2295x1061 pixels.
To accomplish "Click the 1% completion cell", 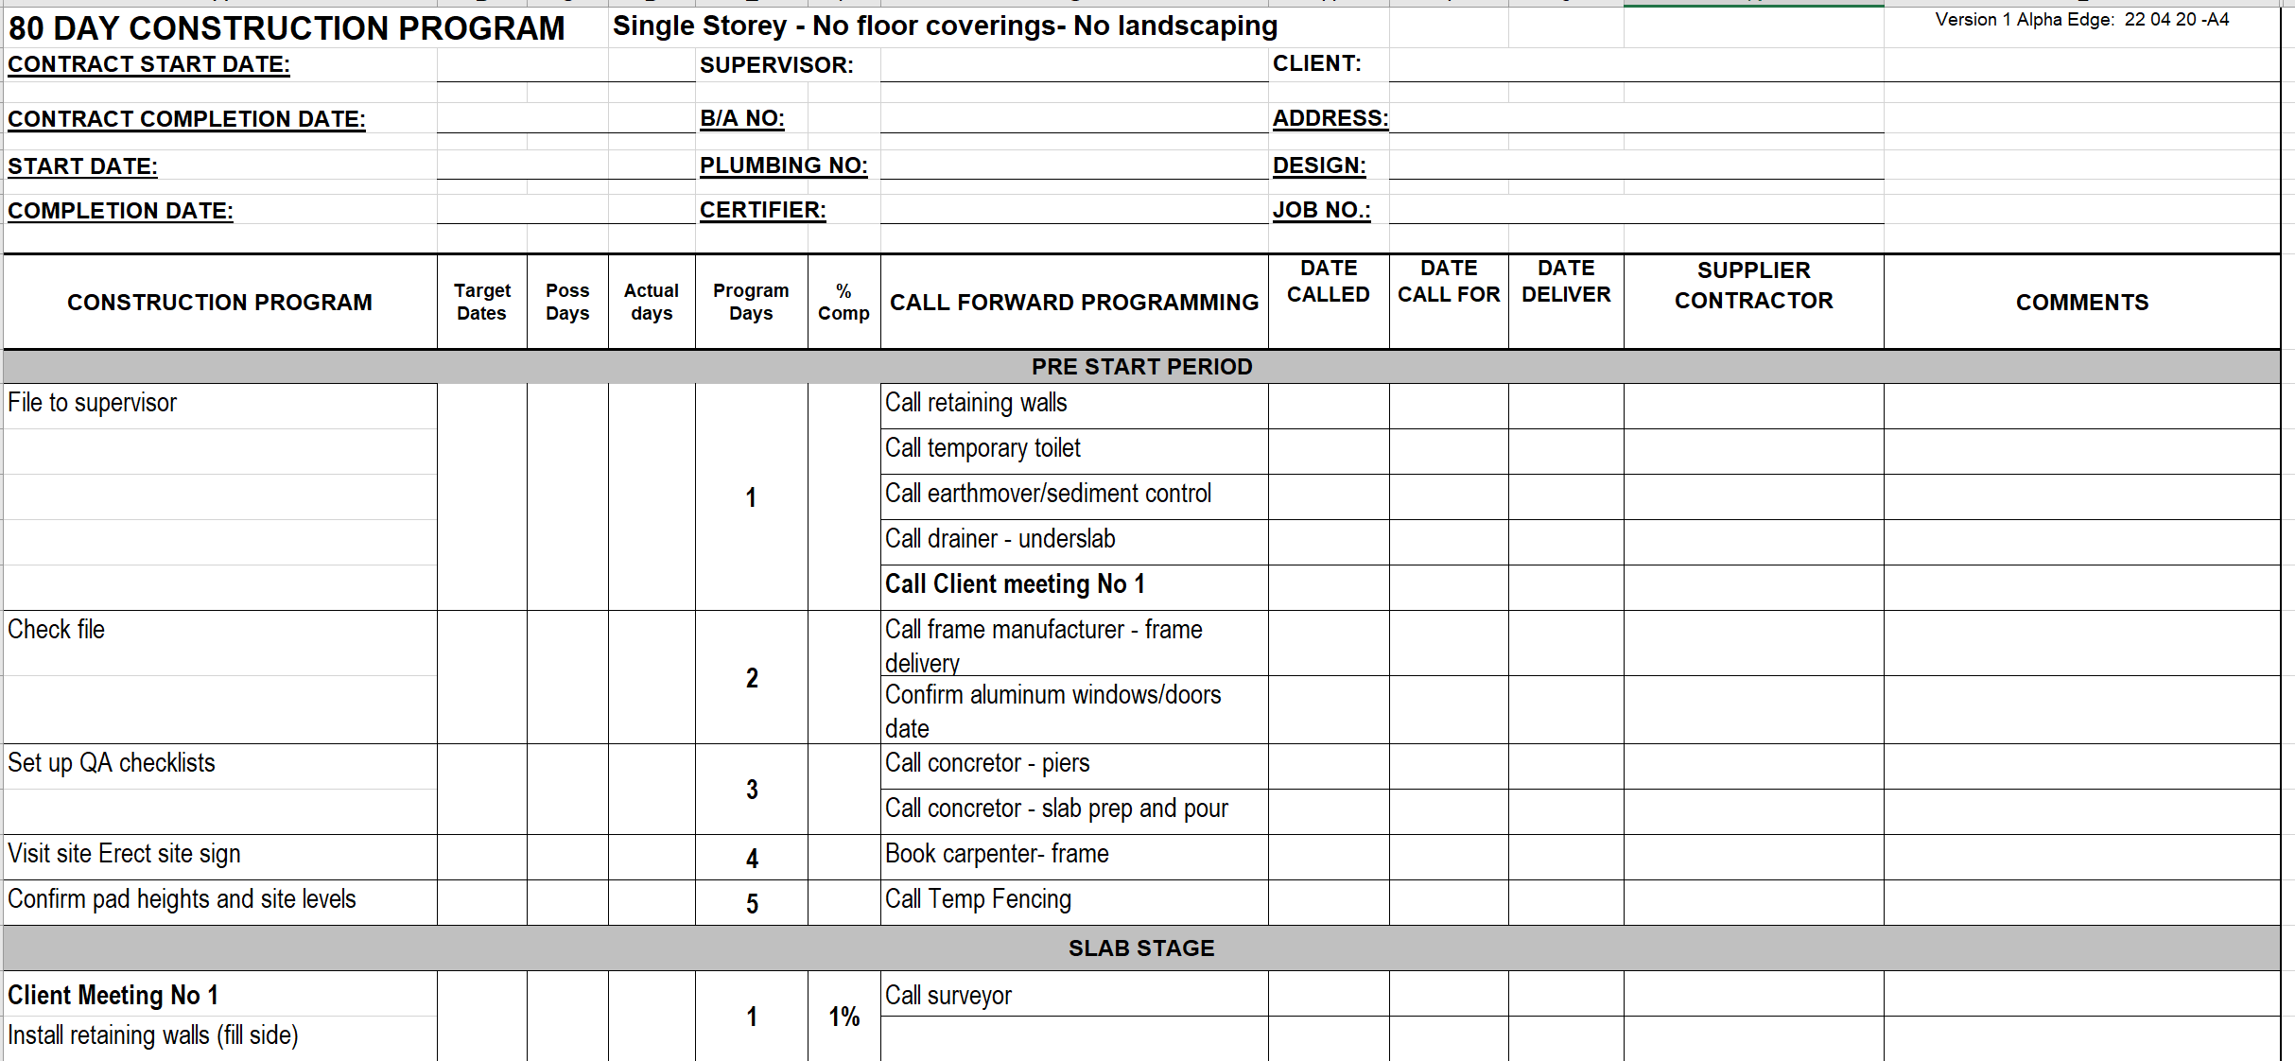I will [x=843, y=1017].
